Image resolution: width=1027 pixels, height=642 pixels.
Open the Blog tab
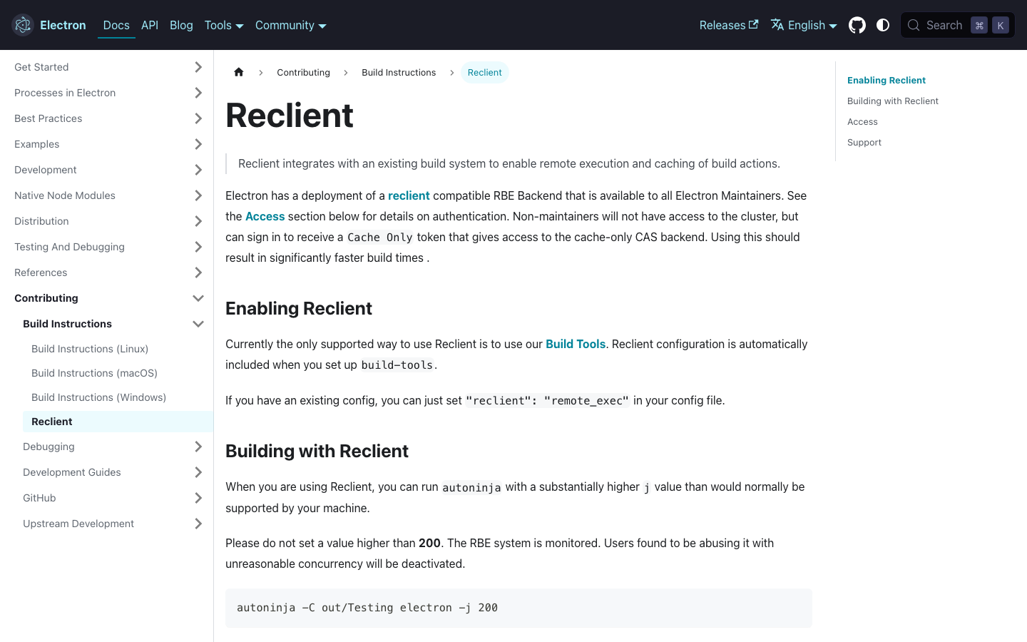point(181,25)
